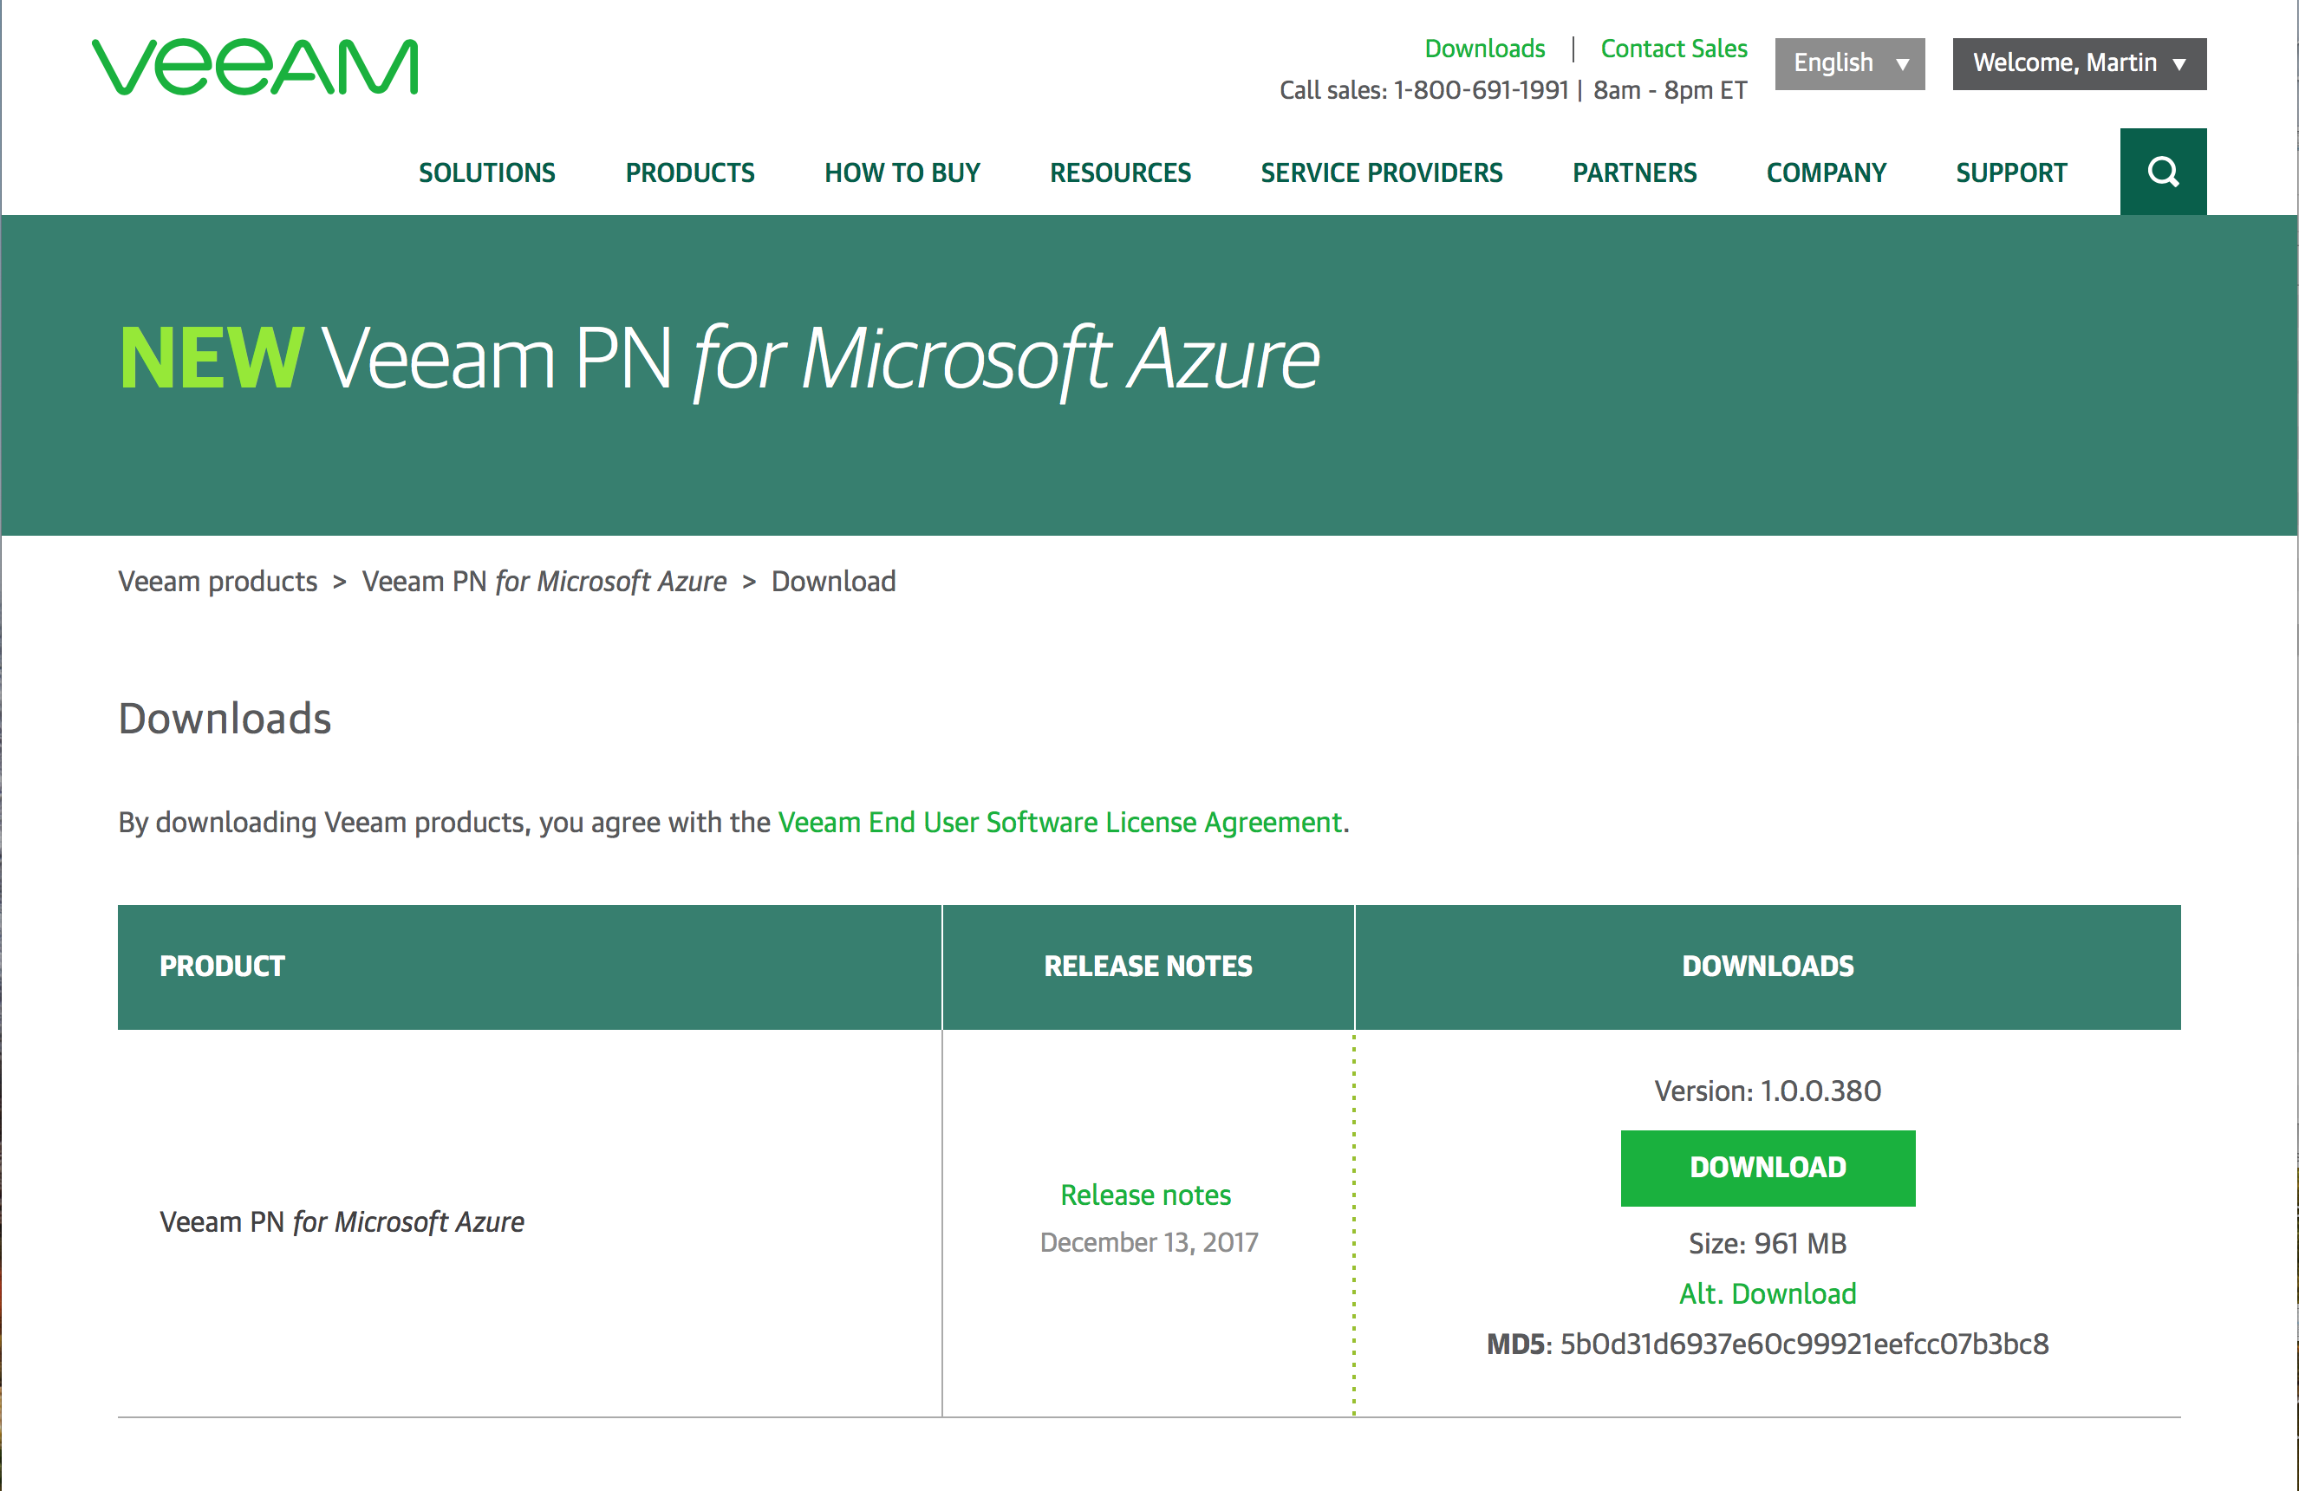Click the DOWNLOADS column header
Viewport: 2299px width, 1491px height.
pos(1768,966)
